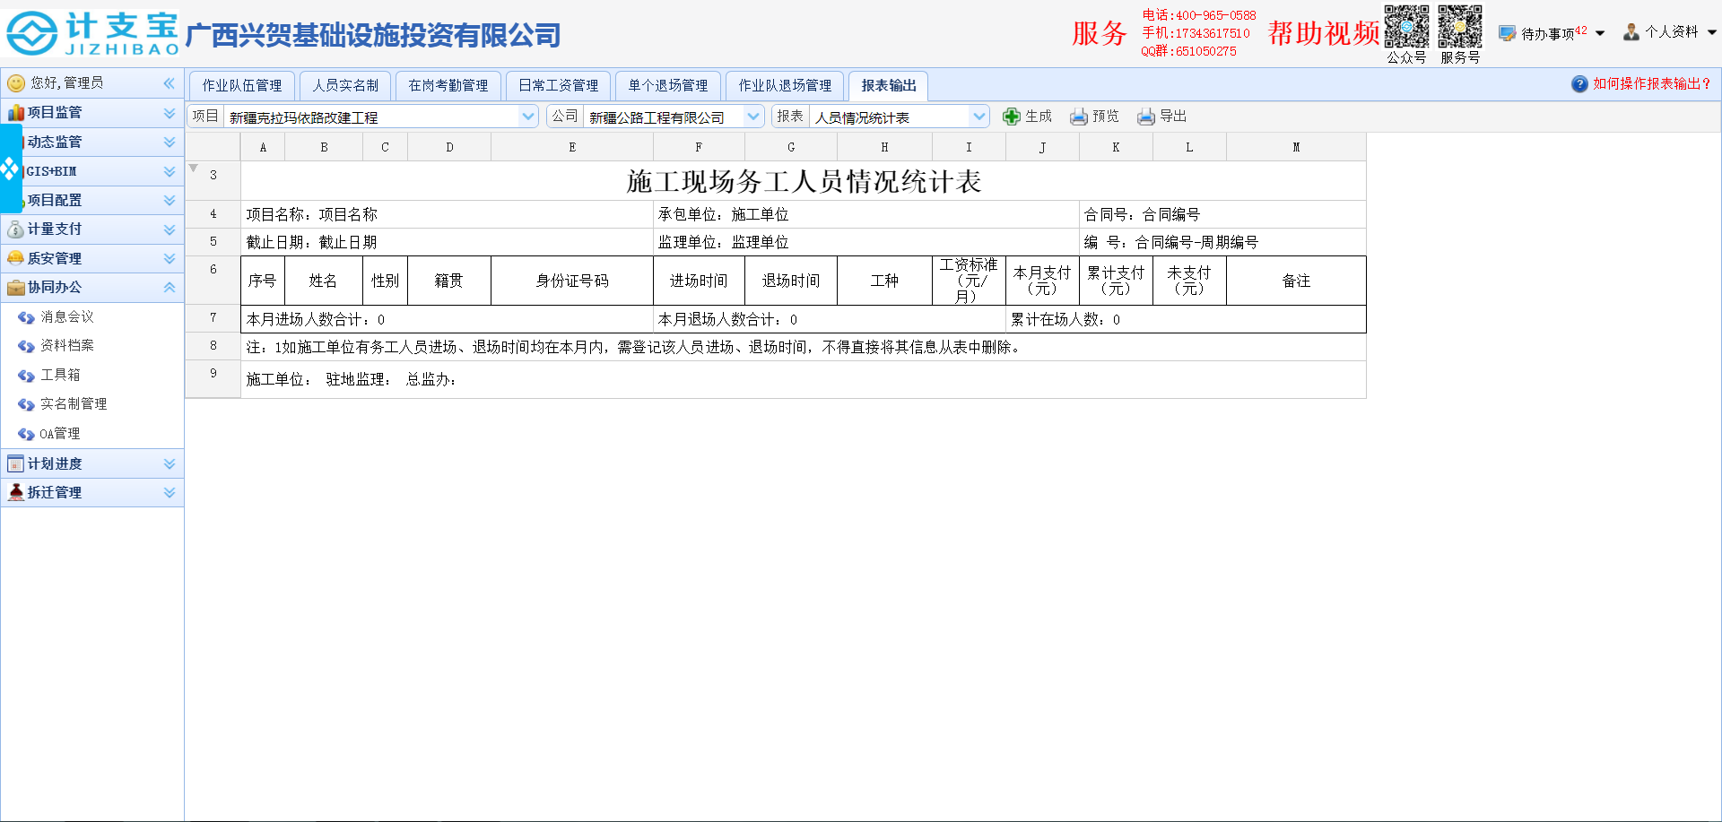This screenshot has height=822, width=1722.
Task: Switch to the 在岗考勤管理 tab
Action: pyautogui.click(x=448, y=86)
